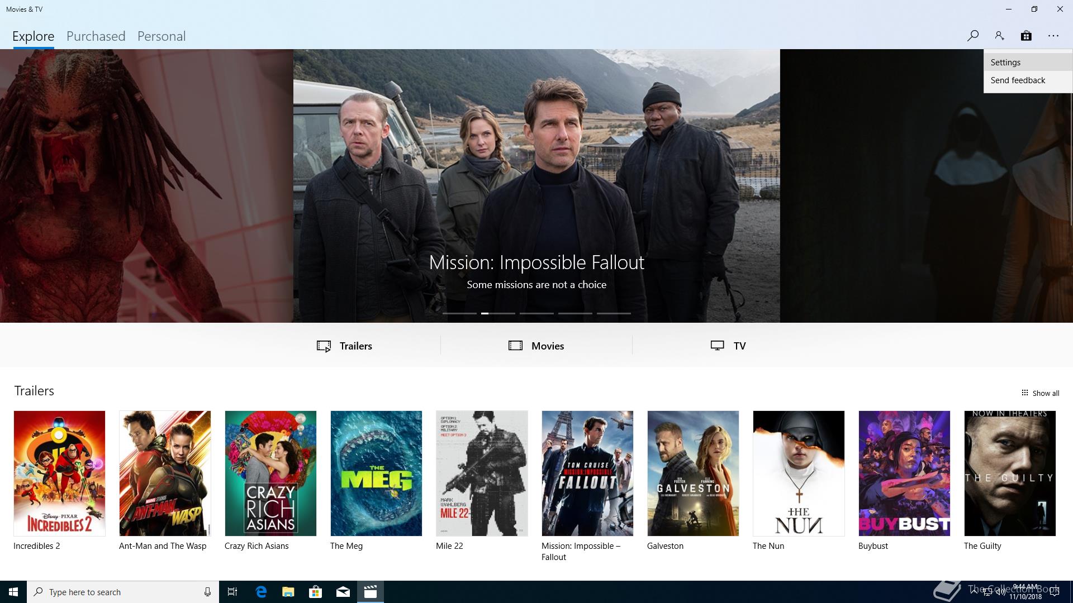
Task: Open the Movies category button
Action: click(536, 346)
